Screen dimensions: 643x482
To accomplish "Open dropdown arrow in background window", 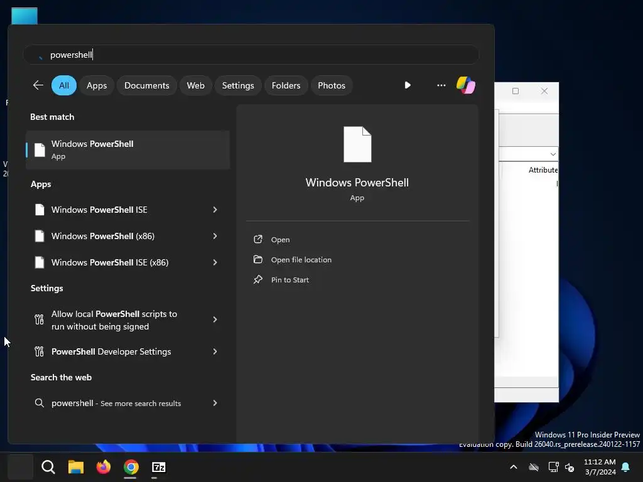I will point(553,154).
